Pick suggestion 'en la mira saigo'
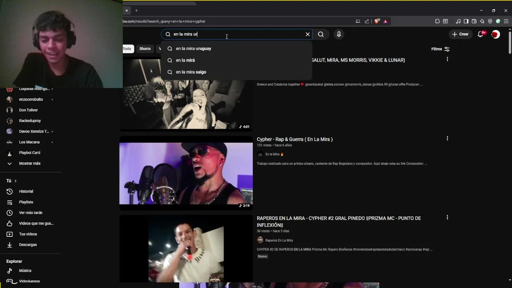This screenshot has width=512, height=288. [236, 72]
